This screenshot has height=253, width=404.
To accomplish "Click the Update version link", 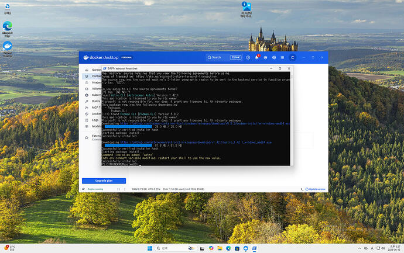I will pos(316,189).
